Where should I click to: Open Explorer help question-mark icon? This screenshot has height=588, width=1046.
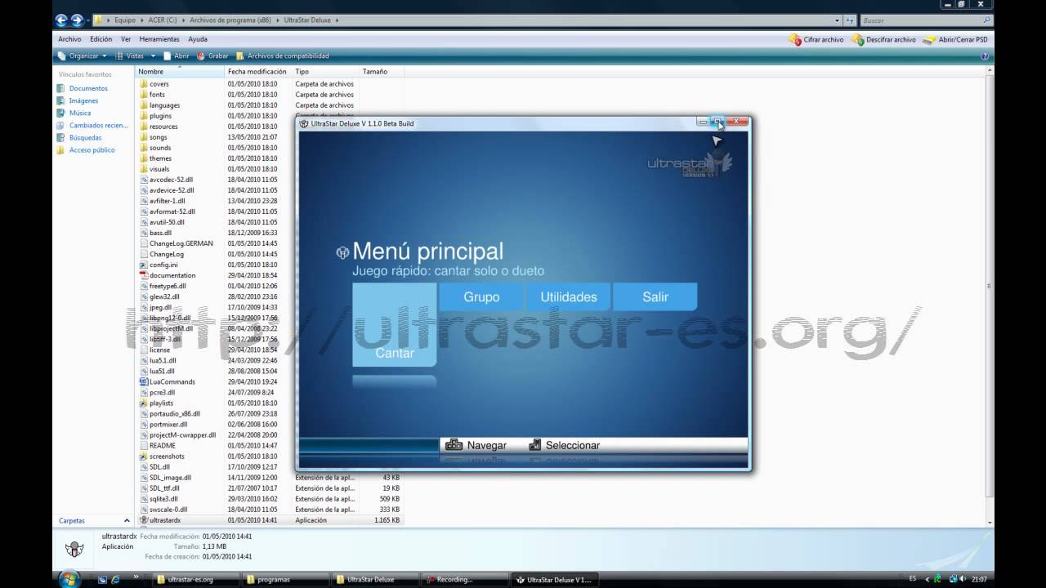pyautogui.click(x=985, y=56)
